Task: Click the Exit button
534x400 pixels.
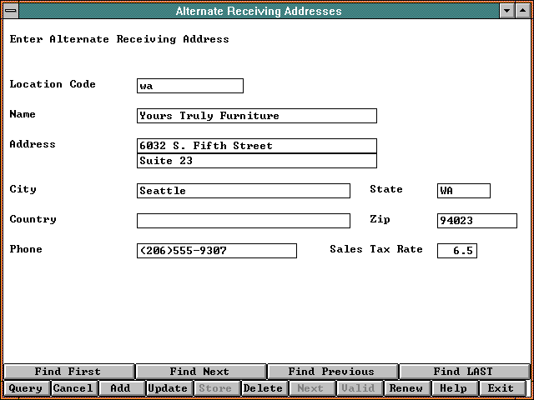Action: pos(501,388)
